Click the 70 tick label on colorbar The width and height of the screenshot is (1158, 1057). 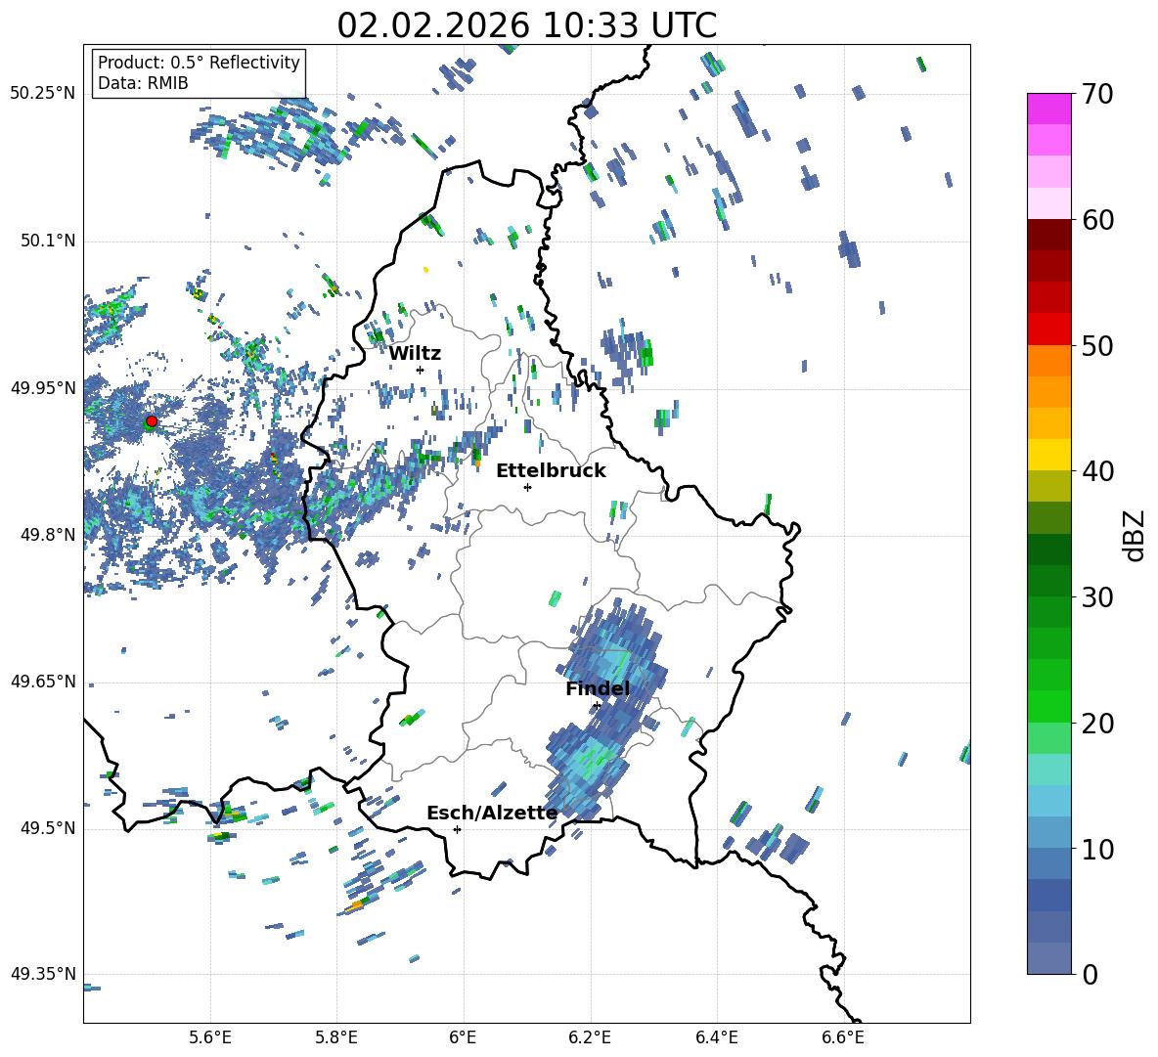1097,95
